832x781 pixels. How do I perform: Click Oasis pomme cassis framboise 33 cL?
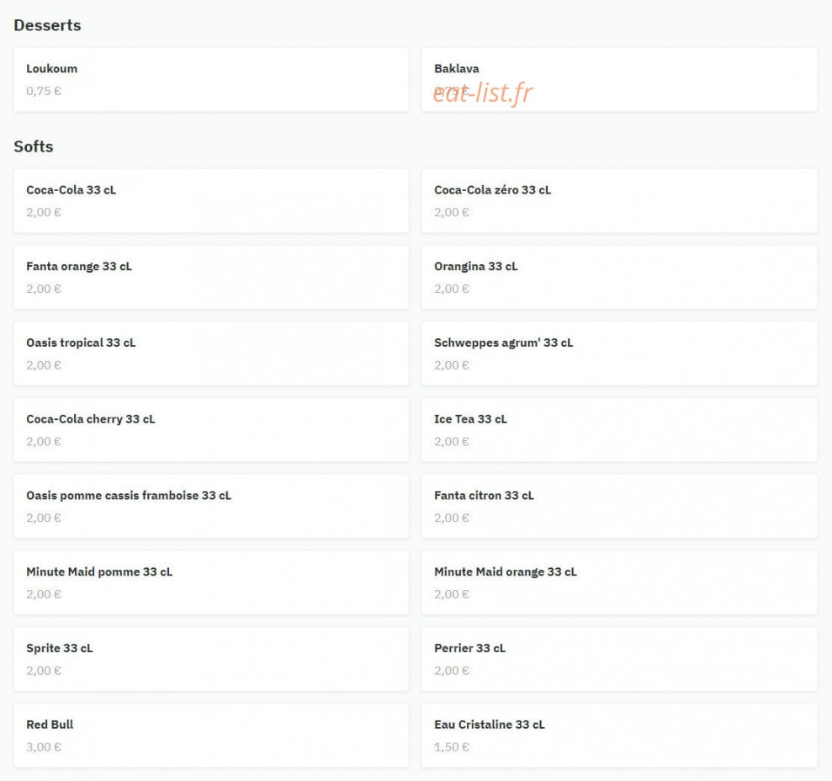211,507
